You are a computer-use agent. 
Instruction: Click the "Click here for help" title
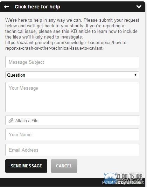point(37,7)
